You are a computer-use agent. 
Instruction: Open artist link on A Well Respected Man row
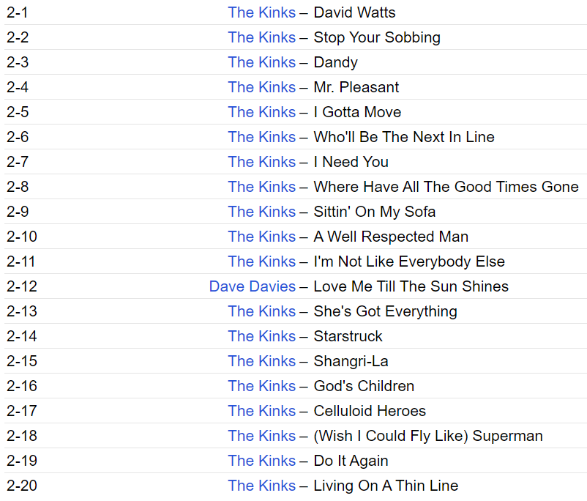(261, 237)
